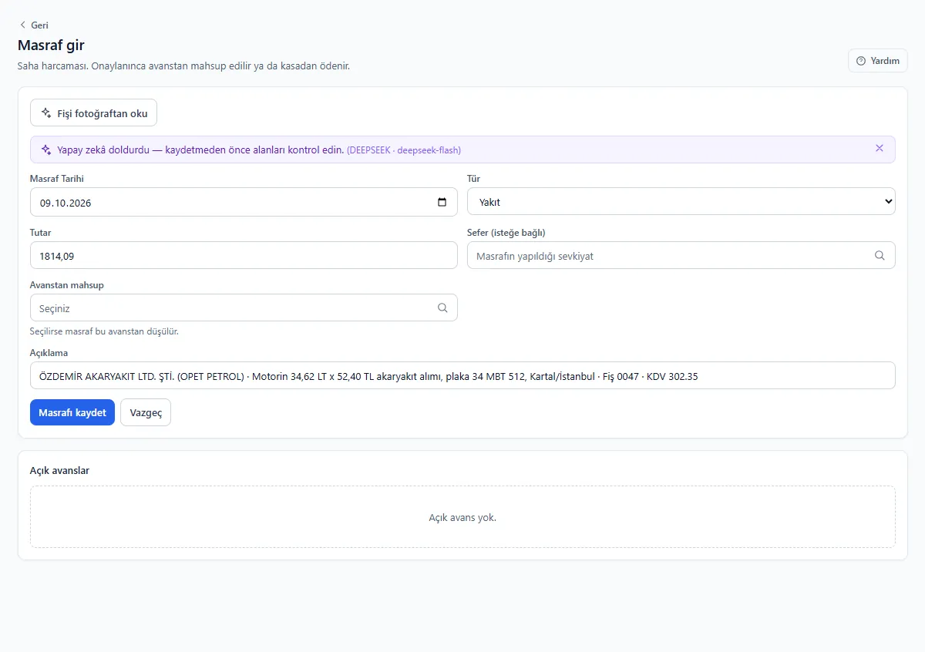Open the Tür dropdown showing Yakıt
The image size is (925, 652).
(681, 202)
